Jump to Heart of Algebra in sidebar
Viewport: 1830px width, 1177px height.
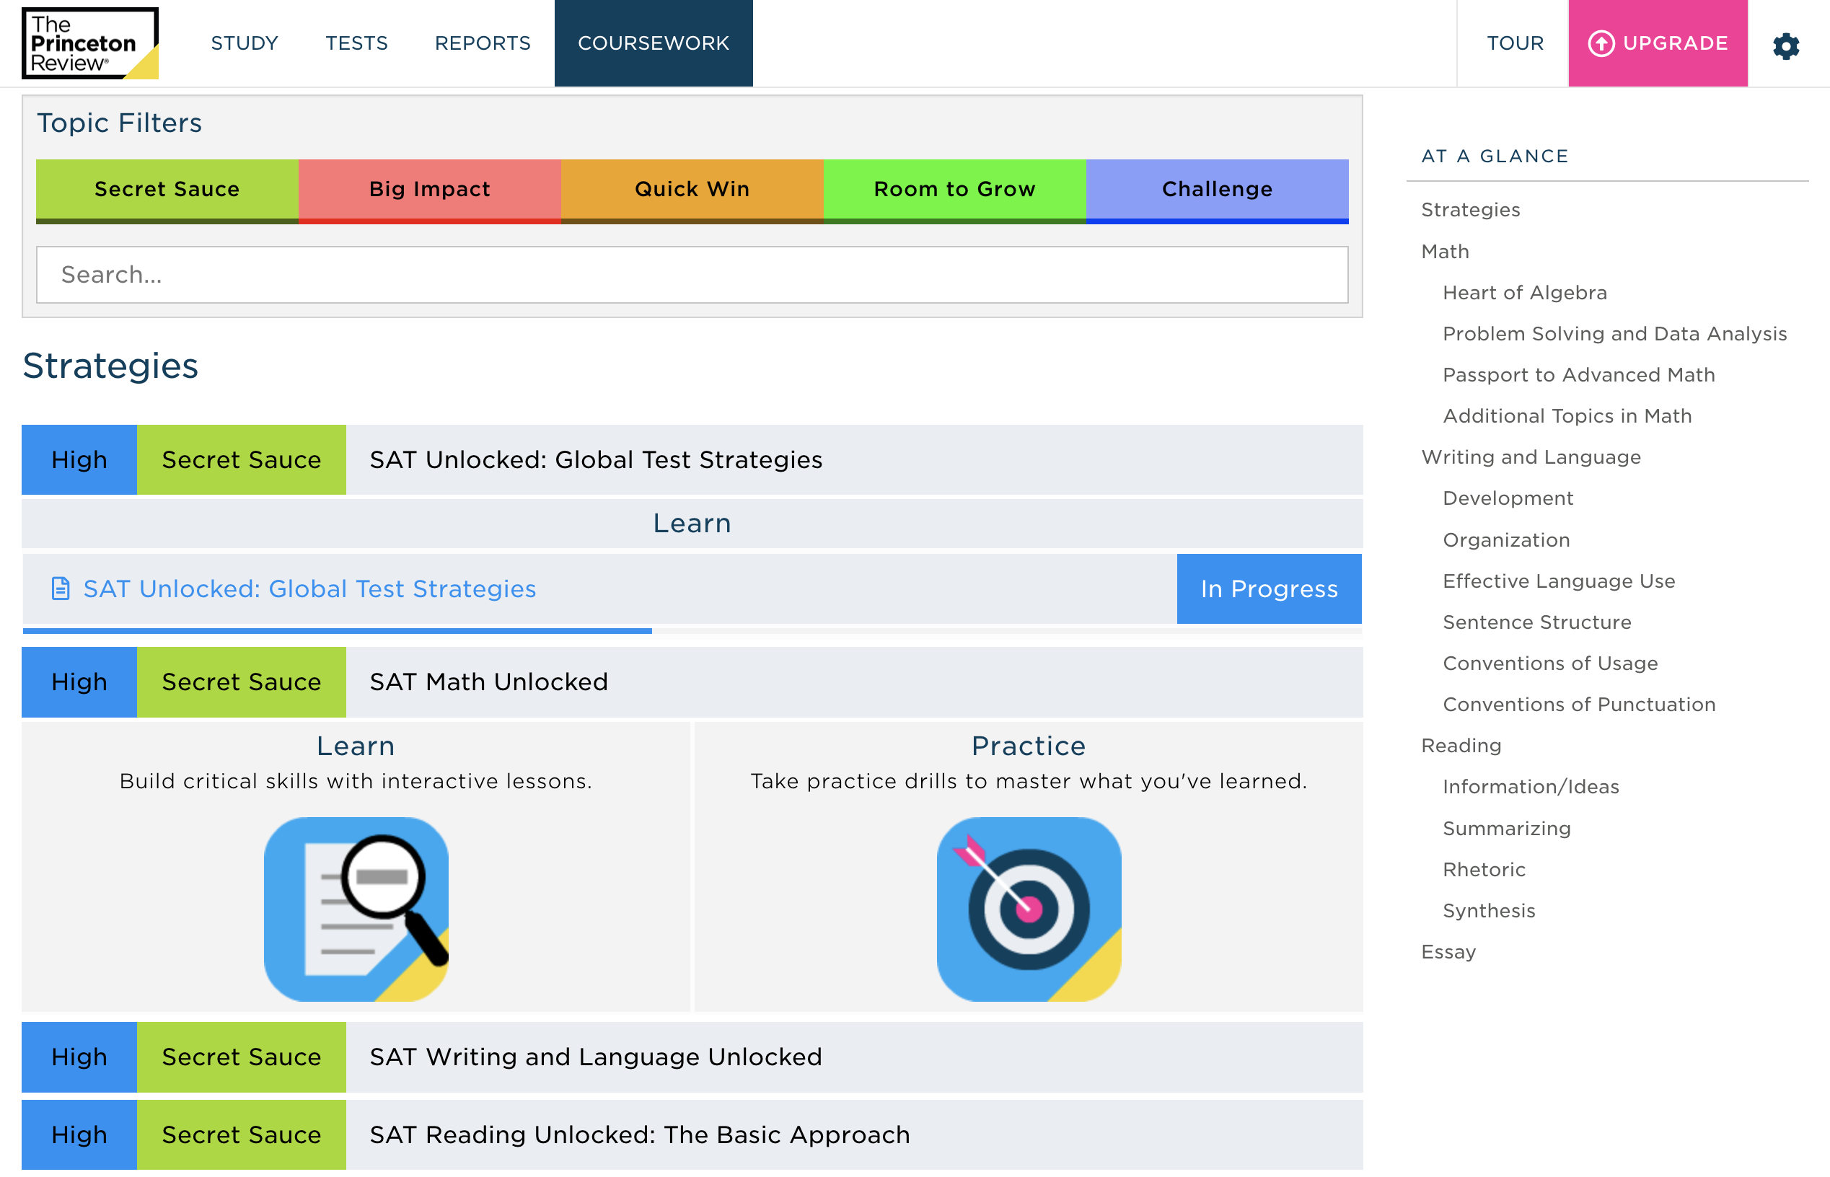tap(1524, 293)
